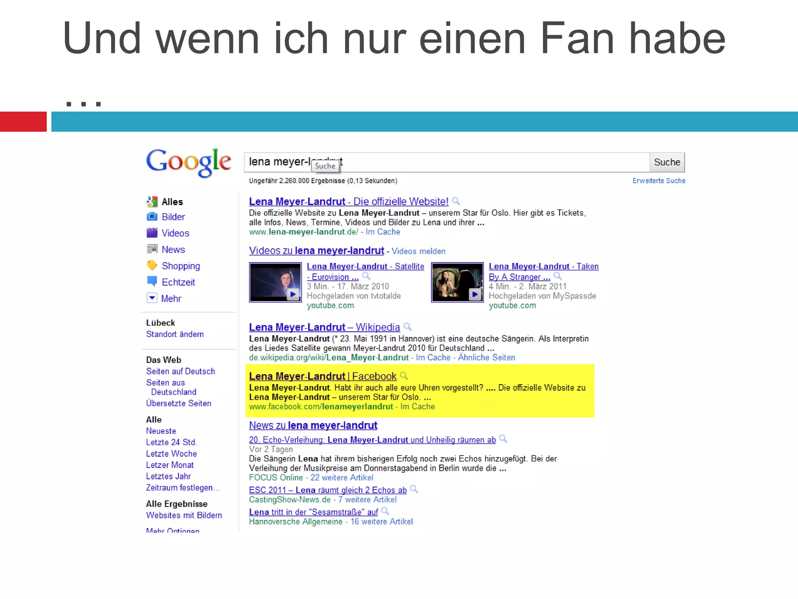The height and width of the screenshot is (599, 798).
Task: Open Taken By A Stranger video title
Action: (543, 271)
